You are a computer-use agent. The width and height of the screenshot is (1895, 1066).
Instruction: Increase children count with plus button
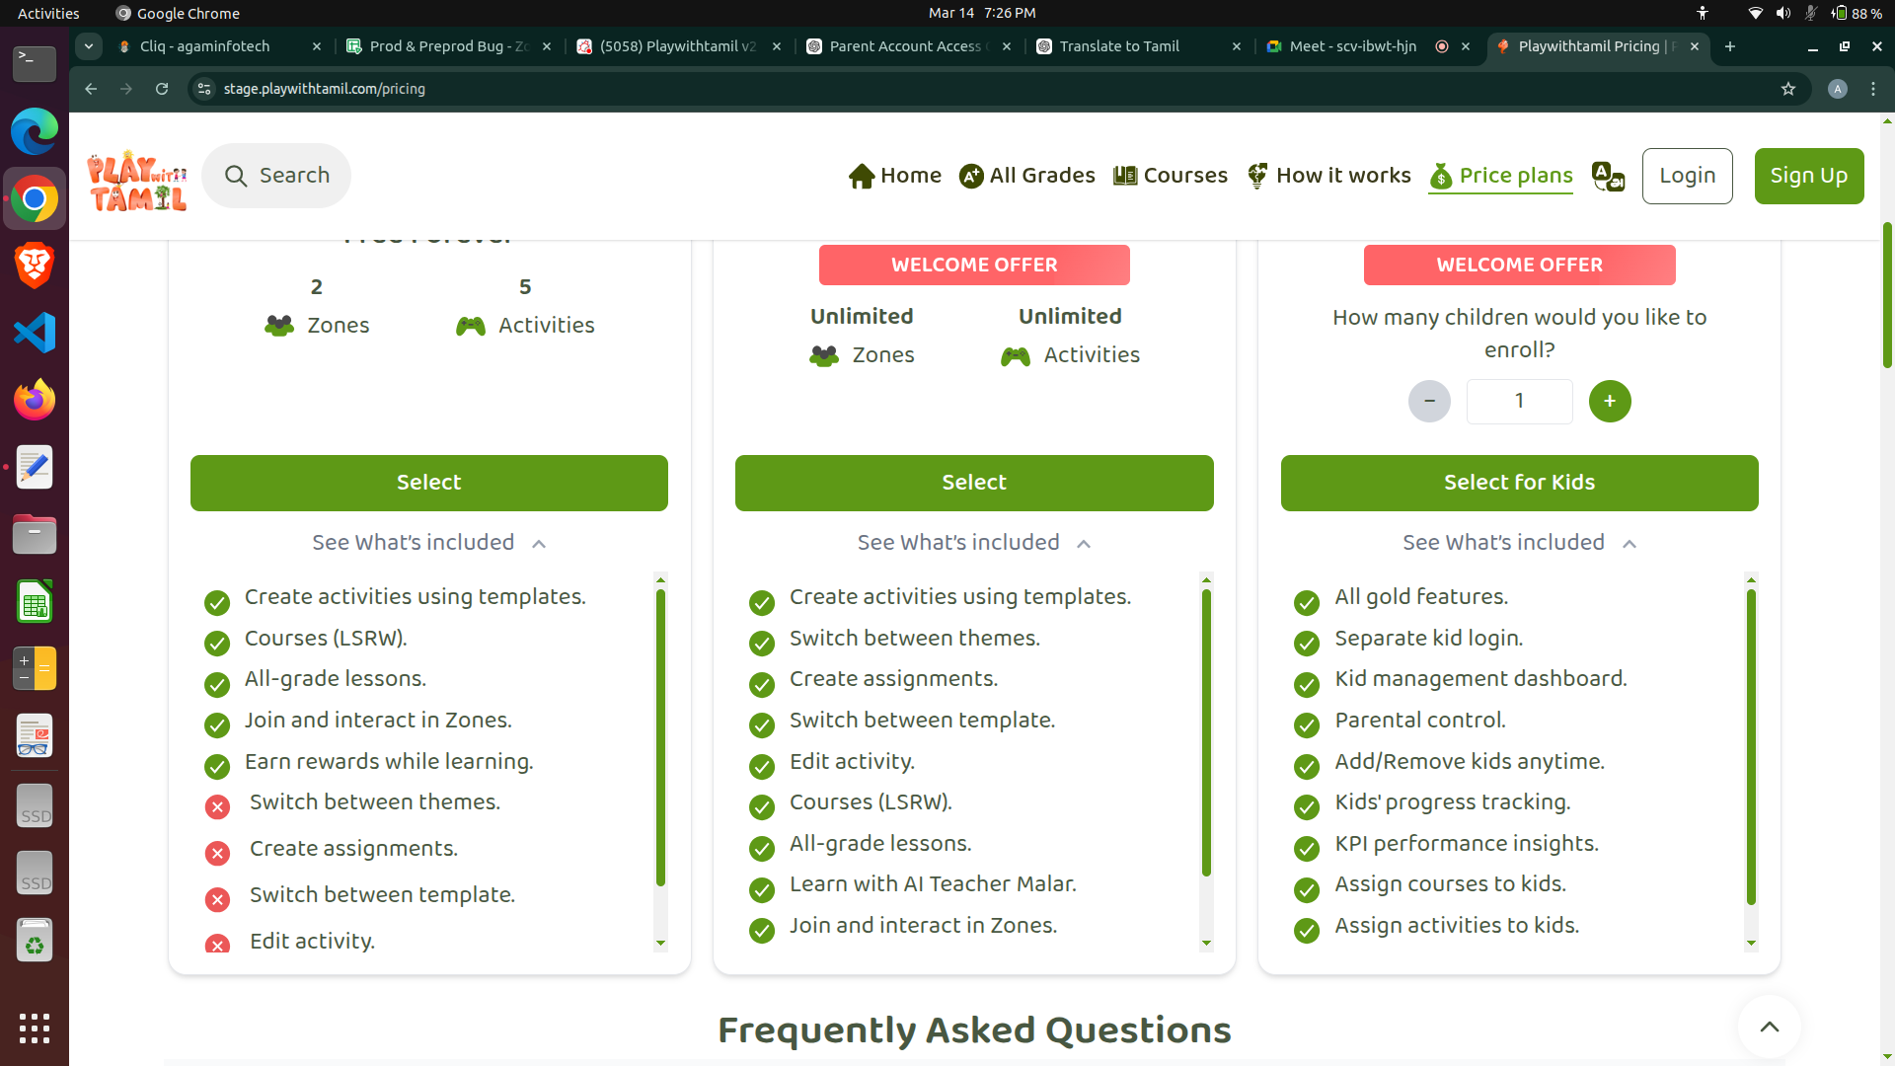click(x=1609, y=401)
